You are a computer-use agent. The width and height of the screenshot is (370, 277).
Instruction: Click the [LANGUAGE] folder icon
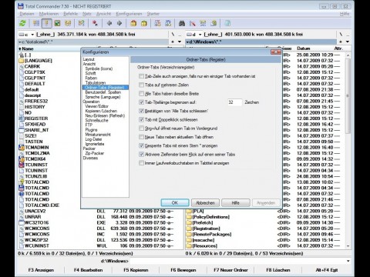[22, 61]
